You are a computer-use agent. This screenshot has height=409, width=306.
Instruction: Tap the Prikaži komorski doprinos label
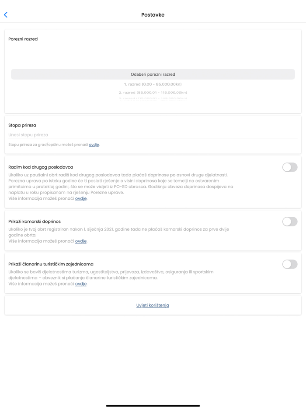[35, 222]
